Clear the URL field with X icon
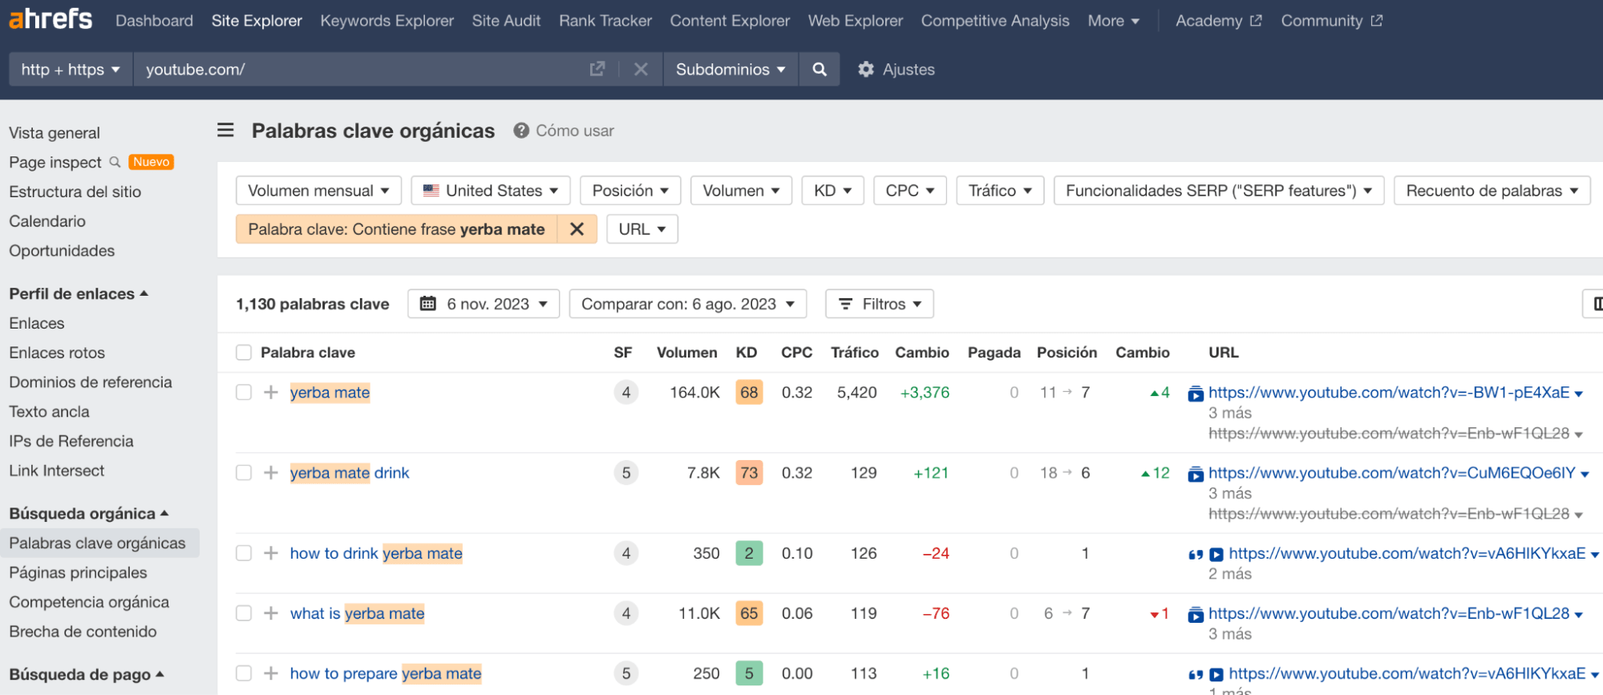 [x=641, y=70]
